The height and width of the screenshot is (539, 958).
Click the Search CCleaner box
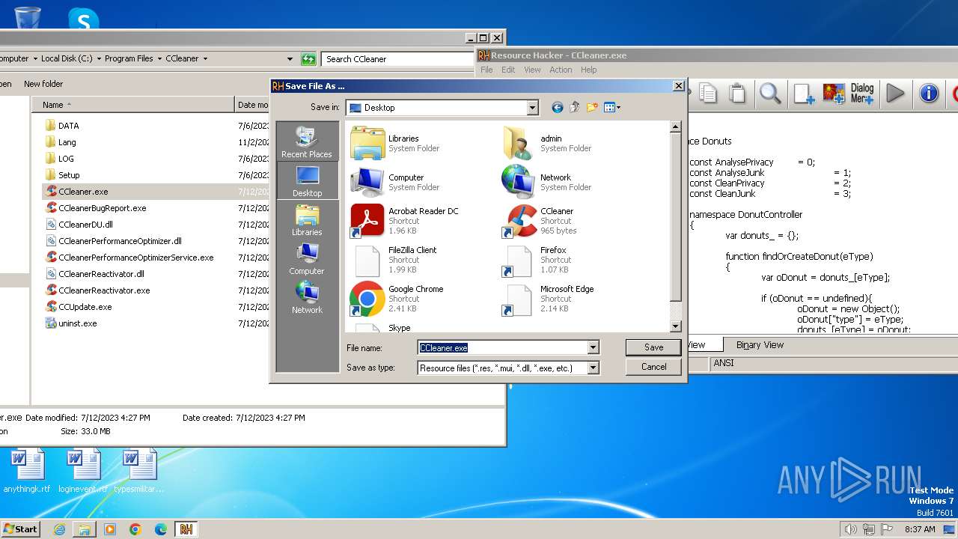[398, 58]
